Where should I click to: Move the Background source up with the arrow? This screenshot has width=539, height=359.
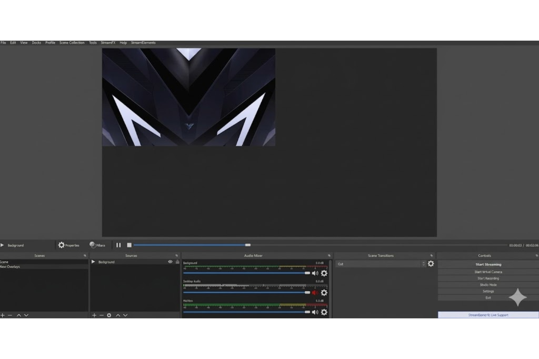click(117, 315)
